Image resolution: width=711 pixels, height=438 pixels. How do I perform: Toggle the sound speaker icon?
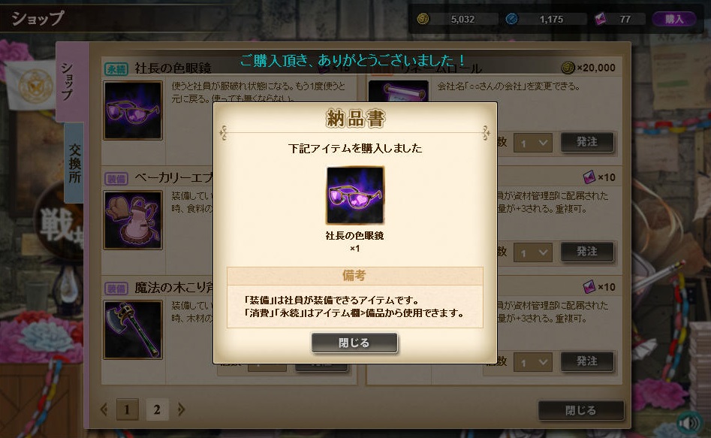[689, 422]
